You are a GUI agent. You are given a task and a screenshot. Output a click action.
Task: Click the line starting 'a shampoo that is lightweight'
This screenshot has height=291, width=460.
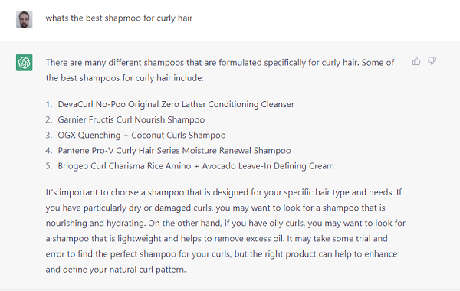[x=217, y=239]
